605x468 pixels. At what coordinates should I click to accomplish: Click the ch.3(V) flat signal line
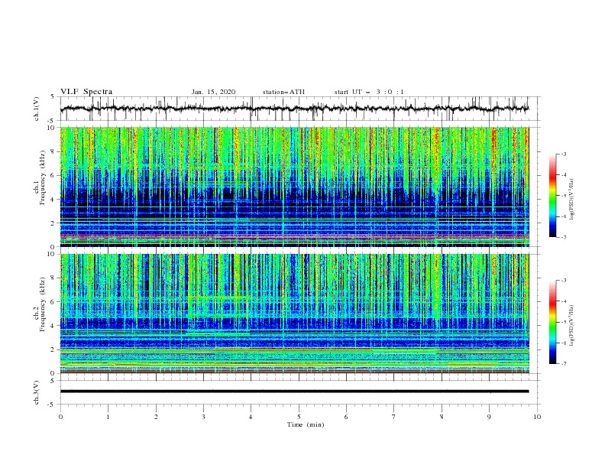click(x=294, y=392)
